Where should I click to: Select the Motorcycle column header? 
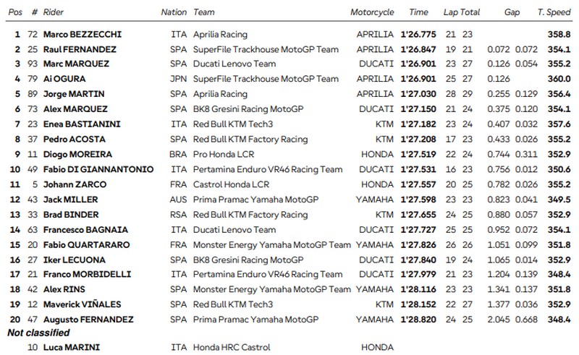click(372, 12)
